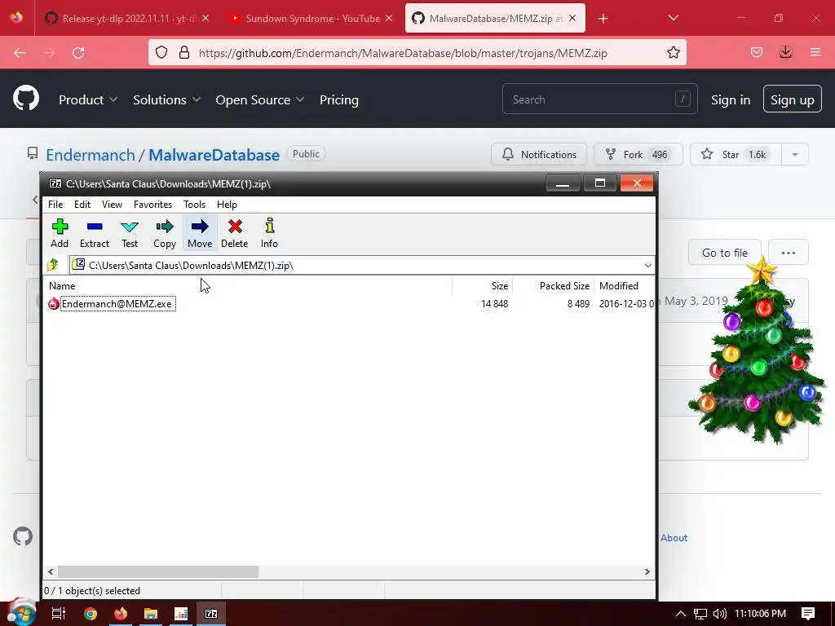Viewport: 835px width, 626px height.
Task: Switch to the yt-dlp release tab
Action: point(128,19)
